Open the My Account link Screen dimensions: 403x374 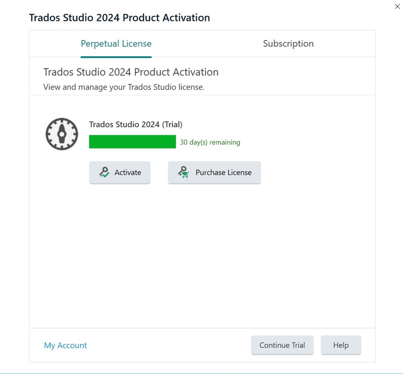(65, 345)
